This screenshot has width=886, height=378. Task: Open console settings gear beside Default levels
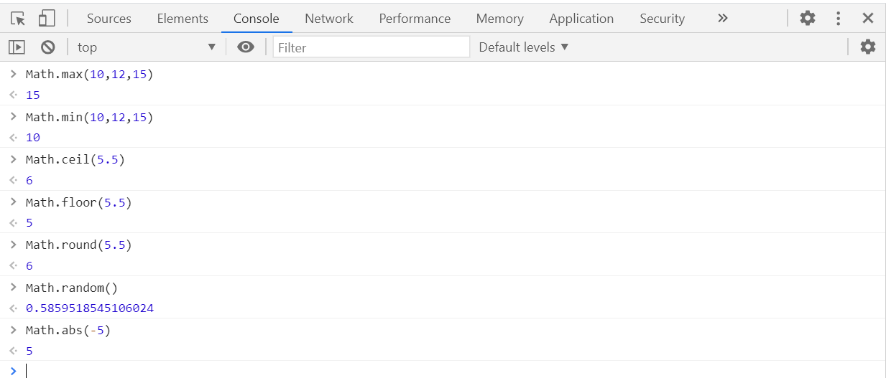click(868, 47)
